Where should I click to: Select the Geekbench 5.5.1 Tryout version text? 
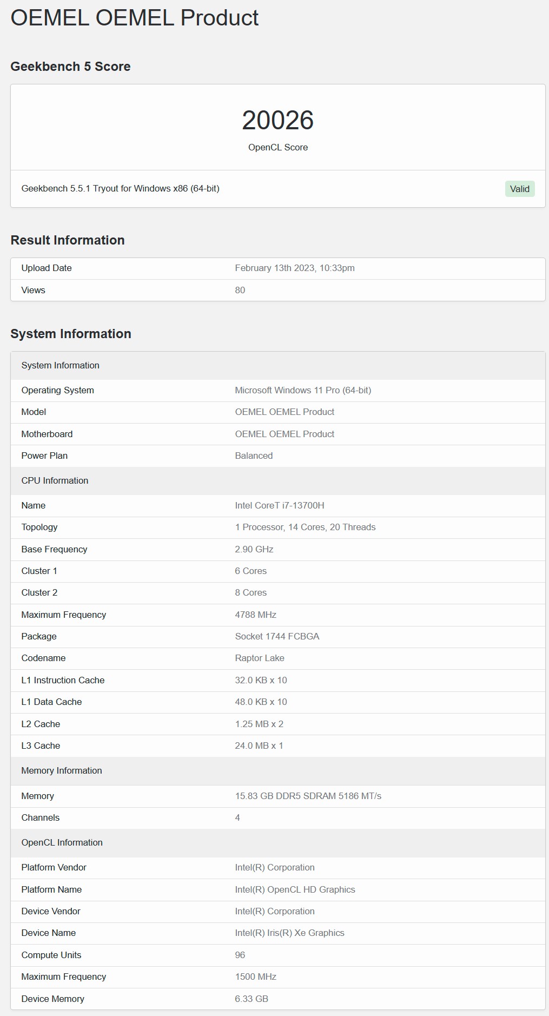(x=120, y=188)
